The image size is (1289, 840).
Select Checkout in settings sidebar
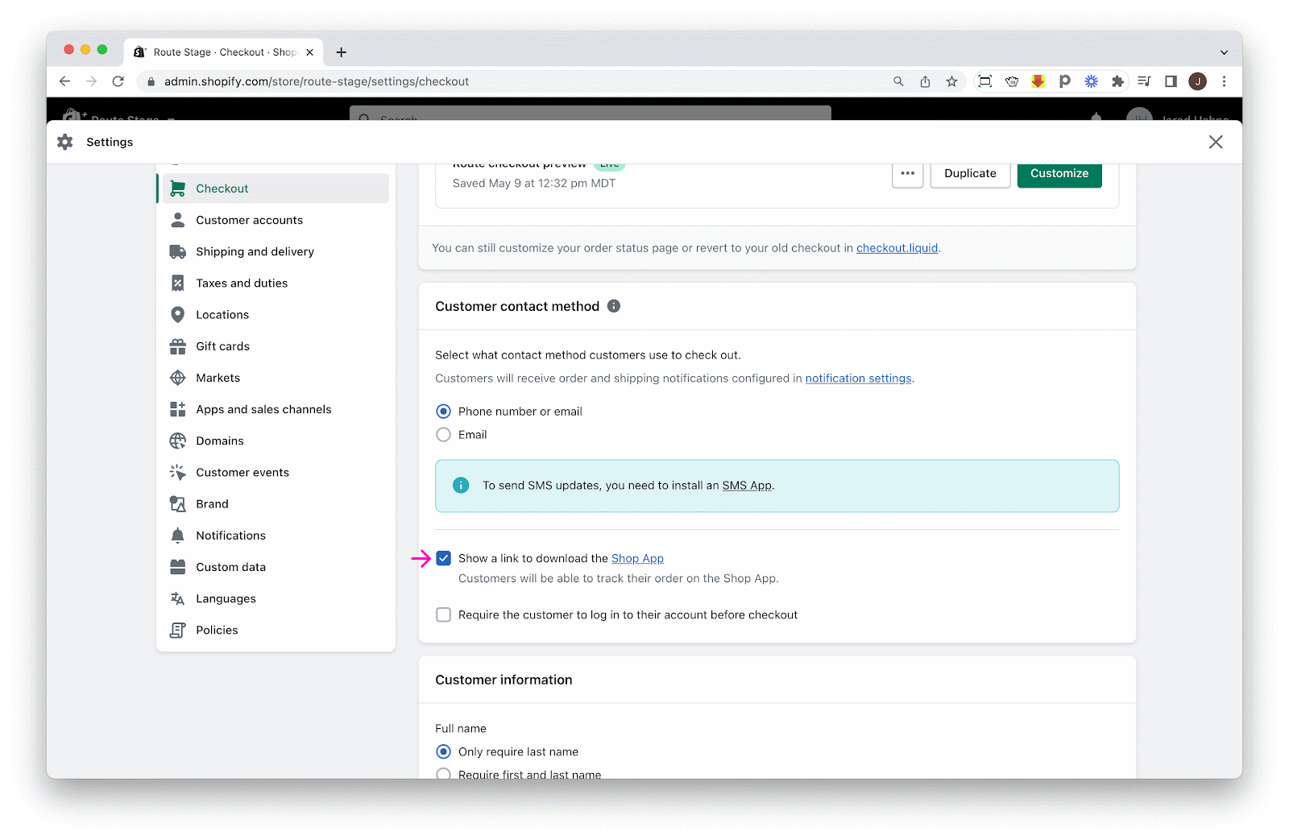point(275,188)
